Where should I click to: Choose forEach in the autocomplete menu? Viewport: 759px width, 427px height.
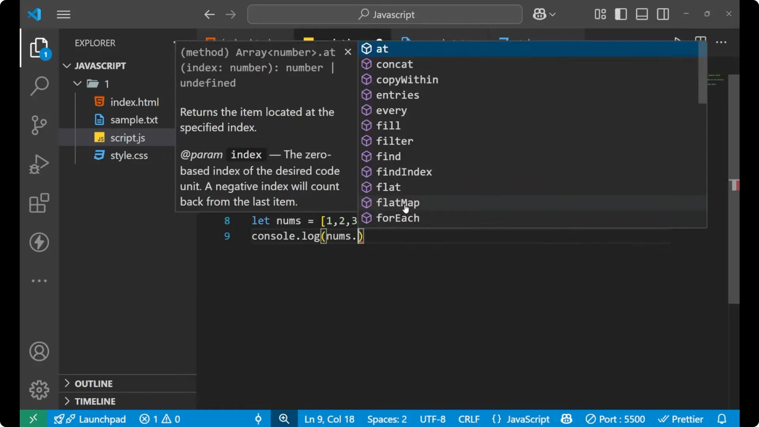pos(398,218)
